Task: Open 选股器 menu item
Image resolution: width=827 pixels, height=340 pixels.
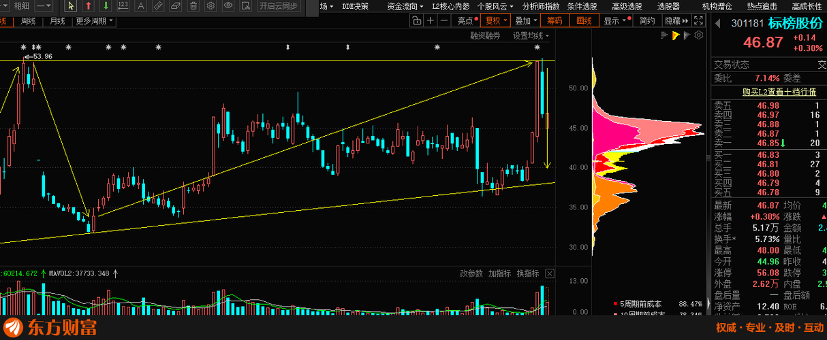Action: click(x=668, y=6)
